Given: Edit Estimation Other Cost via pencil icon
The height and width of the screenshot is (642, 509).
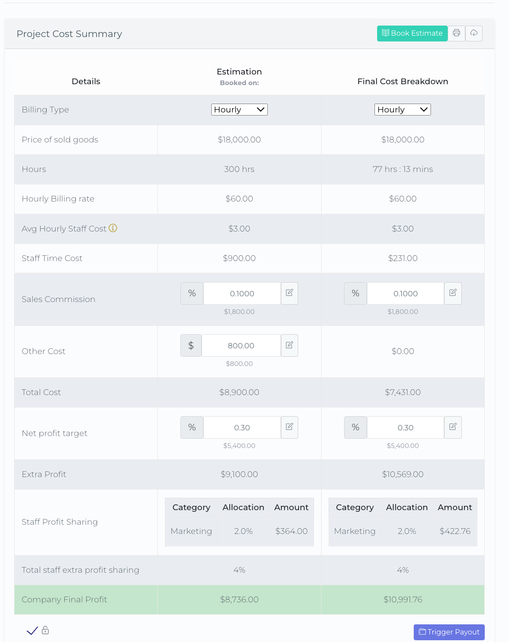Looking at the screenshot, I should 289,345.
